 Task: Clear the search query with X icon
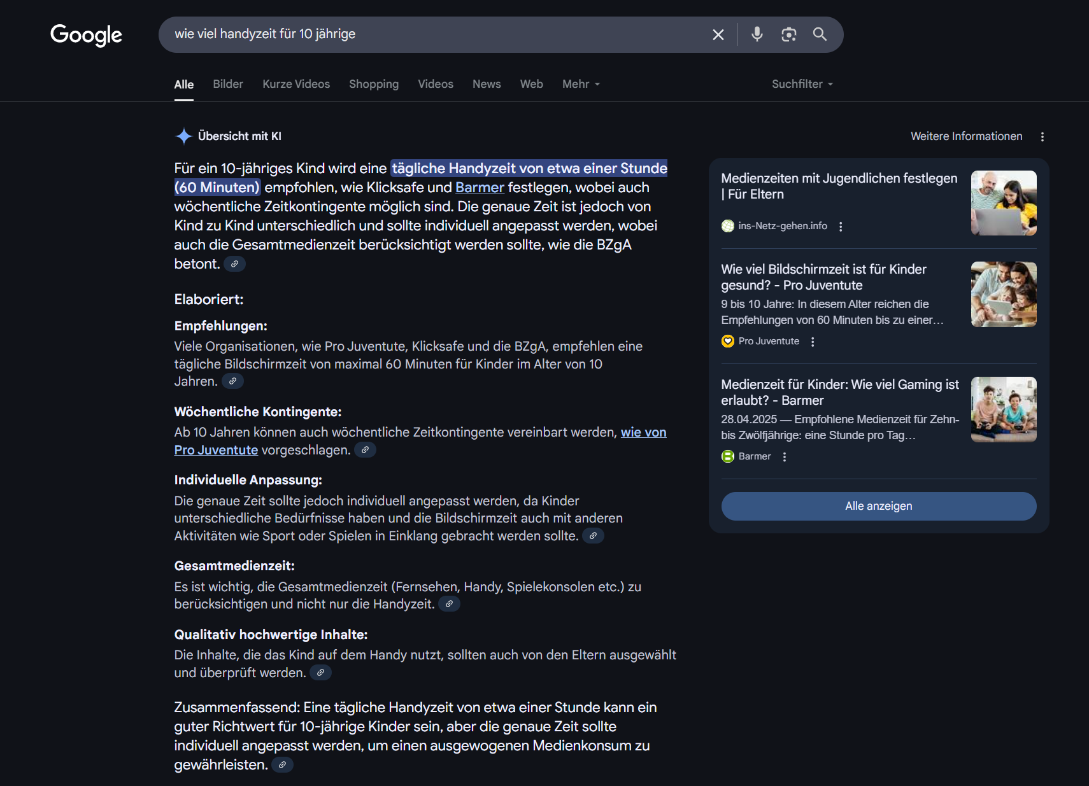[718, 34]
